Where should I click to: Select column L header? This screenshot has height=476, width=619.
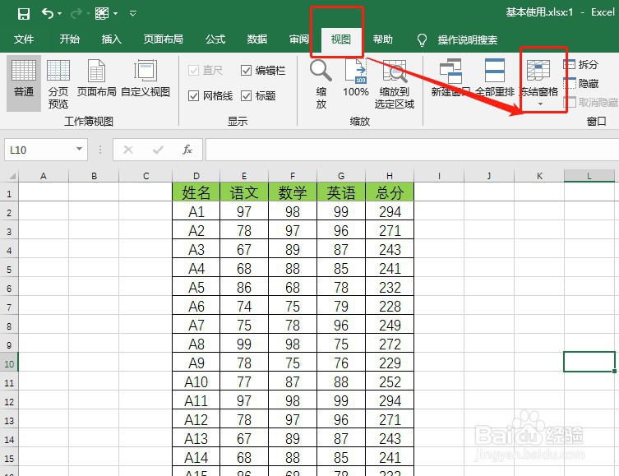pos(589,176)
